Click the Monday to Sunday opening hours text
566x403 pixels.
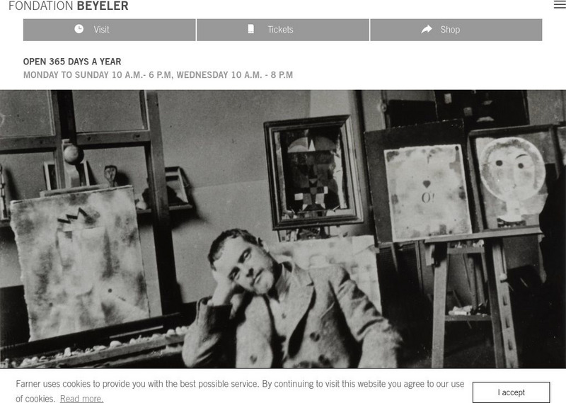point(158,75)
